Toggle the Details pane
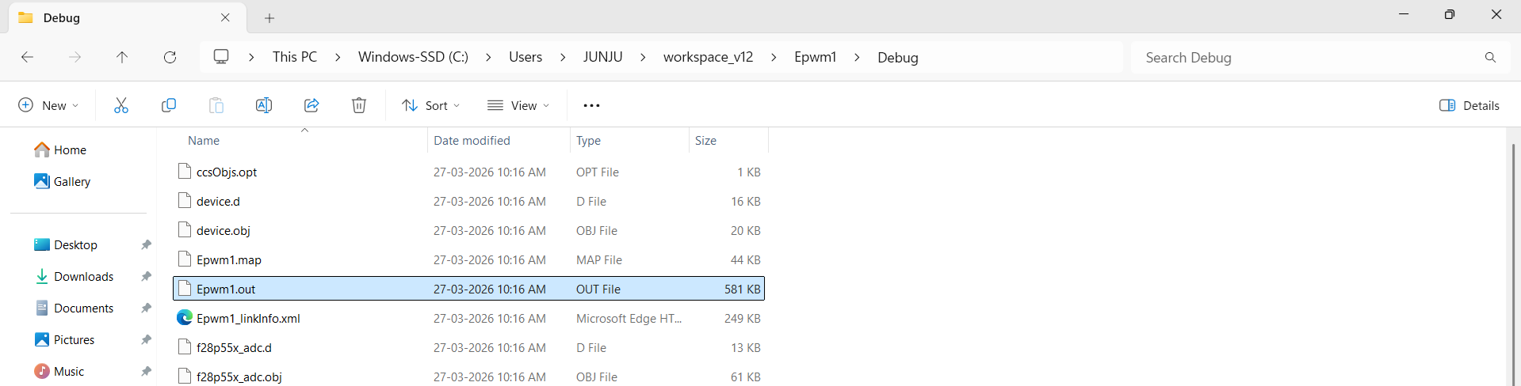Screen dimensions: 1521x386 tap(1469, 105)
